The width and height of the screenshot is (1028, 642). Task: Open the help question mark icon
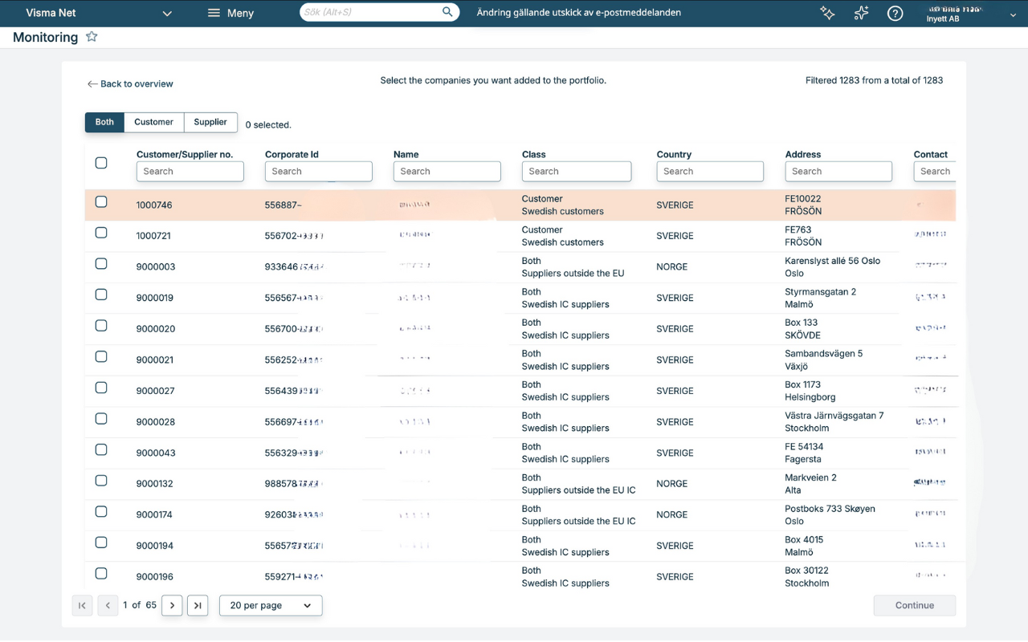pos(895,13)
